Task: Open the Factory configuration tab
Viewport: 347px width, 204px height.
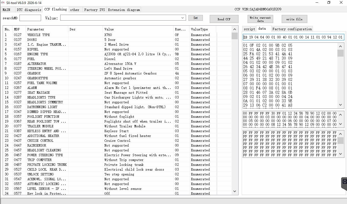Action: tap(292, 29)
